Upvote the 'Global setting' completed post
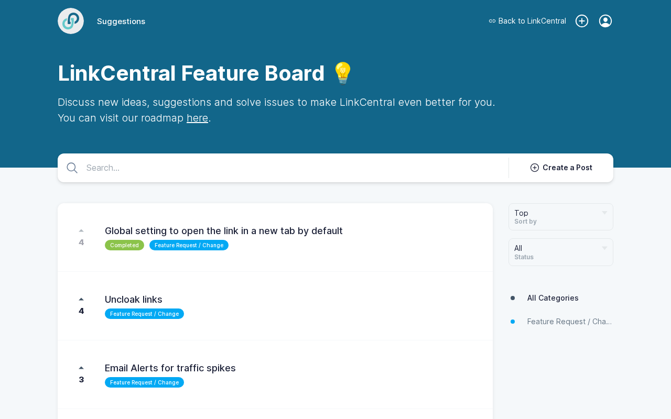The image size is (671, 419). point(81,230)
